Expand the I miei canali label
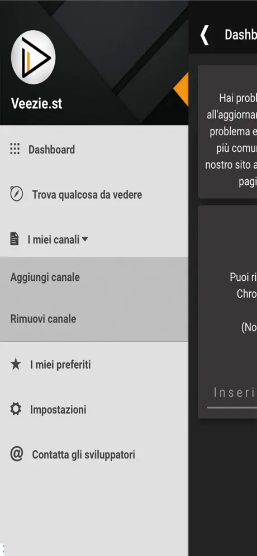Screen dimensions: 257x556 coord(54,240)
